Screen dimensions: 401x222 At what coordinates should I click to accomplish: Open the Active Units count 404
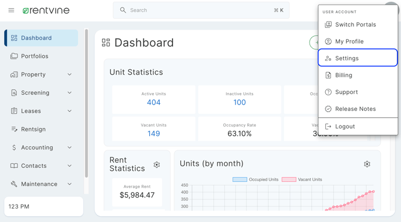154,102
